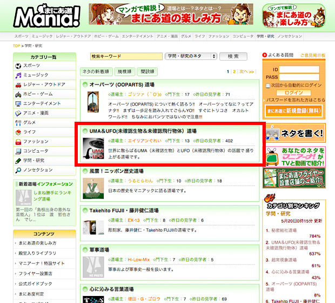
Task: Enable the 次回から自動的にログイン checkbox
Action: pos(268,85)
